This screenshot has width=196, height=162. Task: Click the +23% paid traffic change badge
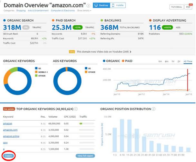pyautogui.click(x=78, y=27)
